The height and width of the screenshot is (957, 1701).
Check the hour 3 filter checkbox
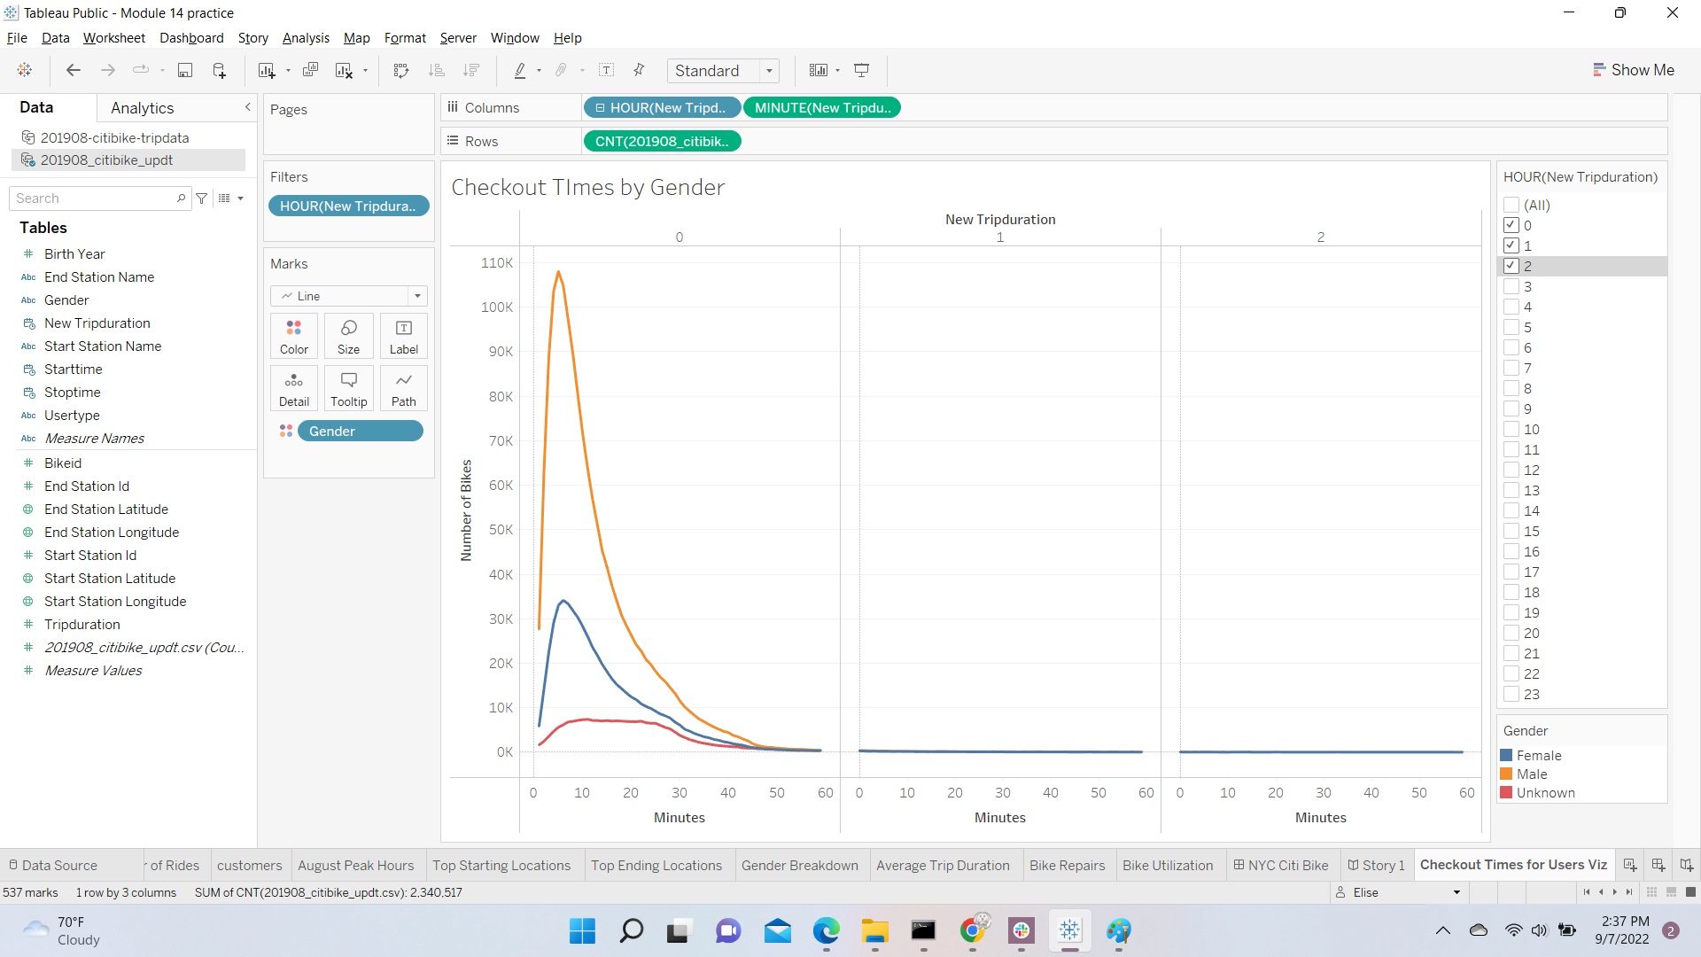(1511, 286)
